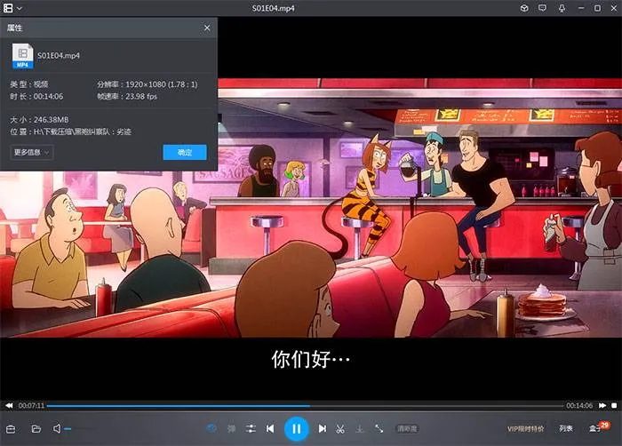
Task: Open the 清晰度 quality selector
Action: [407, 428]
